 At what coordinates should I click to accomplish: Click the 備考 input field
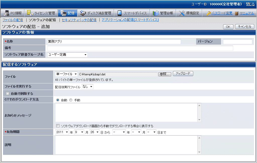(x=140, y=48)
